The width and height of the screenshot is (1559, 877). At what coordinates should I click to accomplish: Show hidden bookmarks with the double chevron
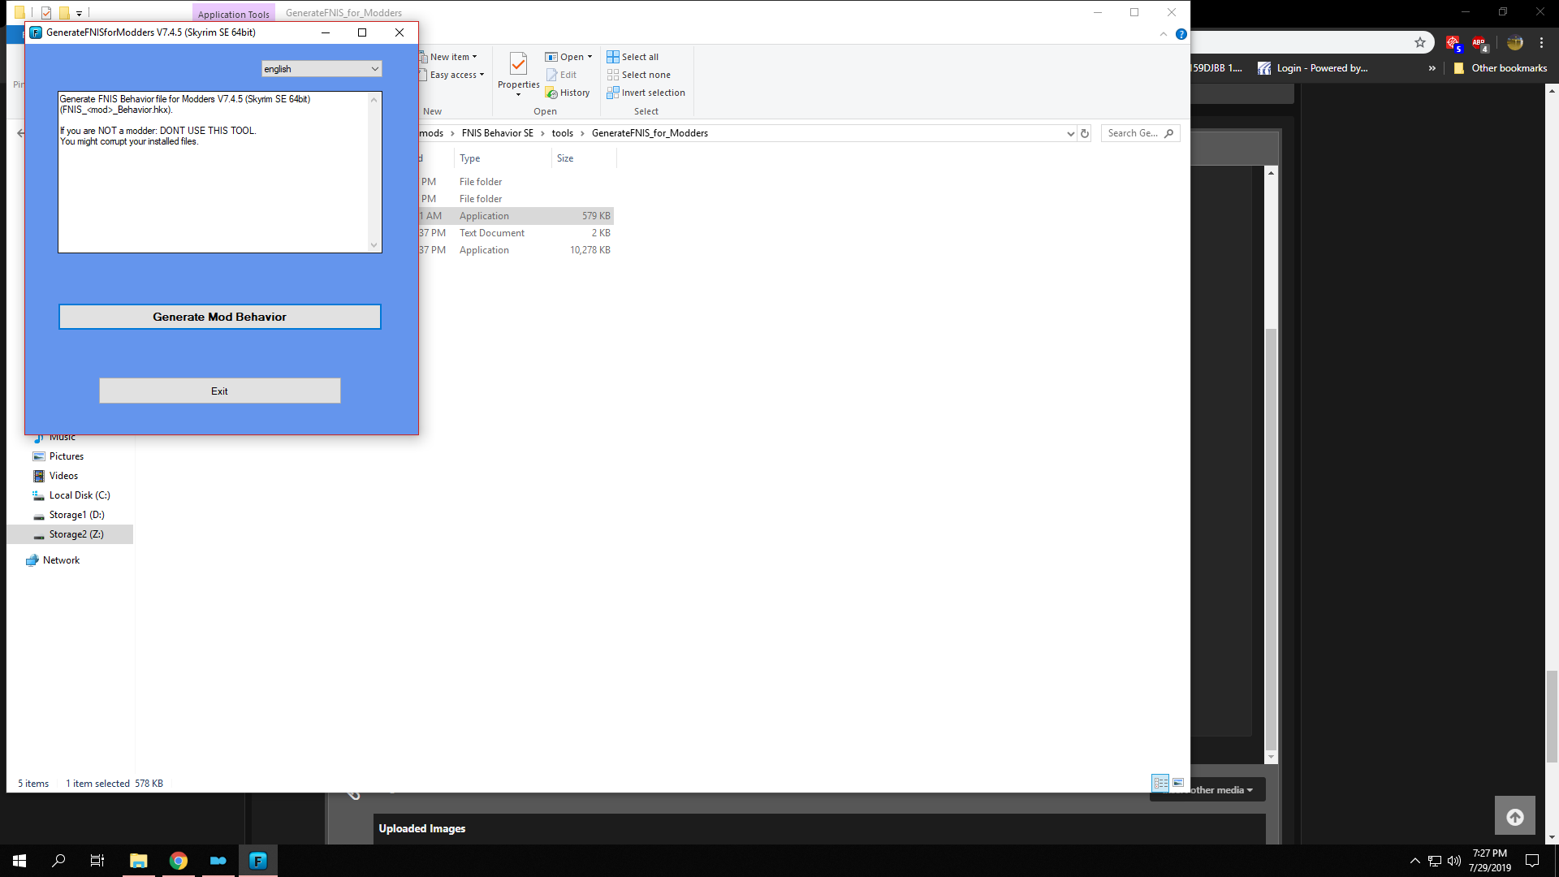click(1432, 68)
